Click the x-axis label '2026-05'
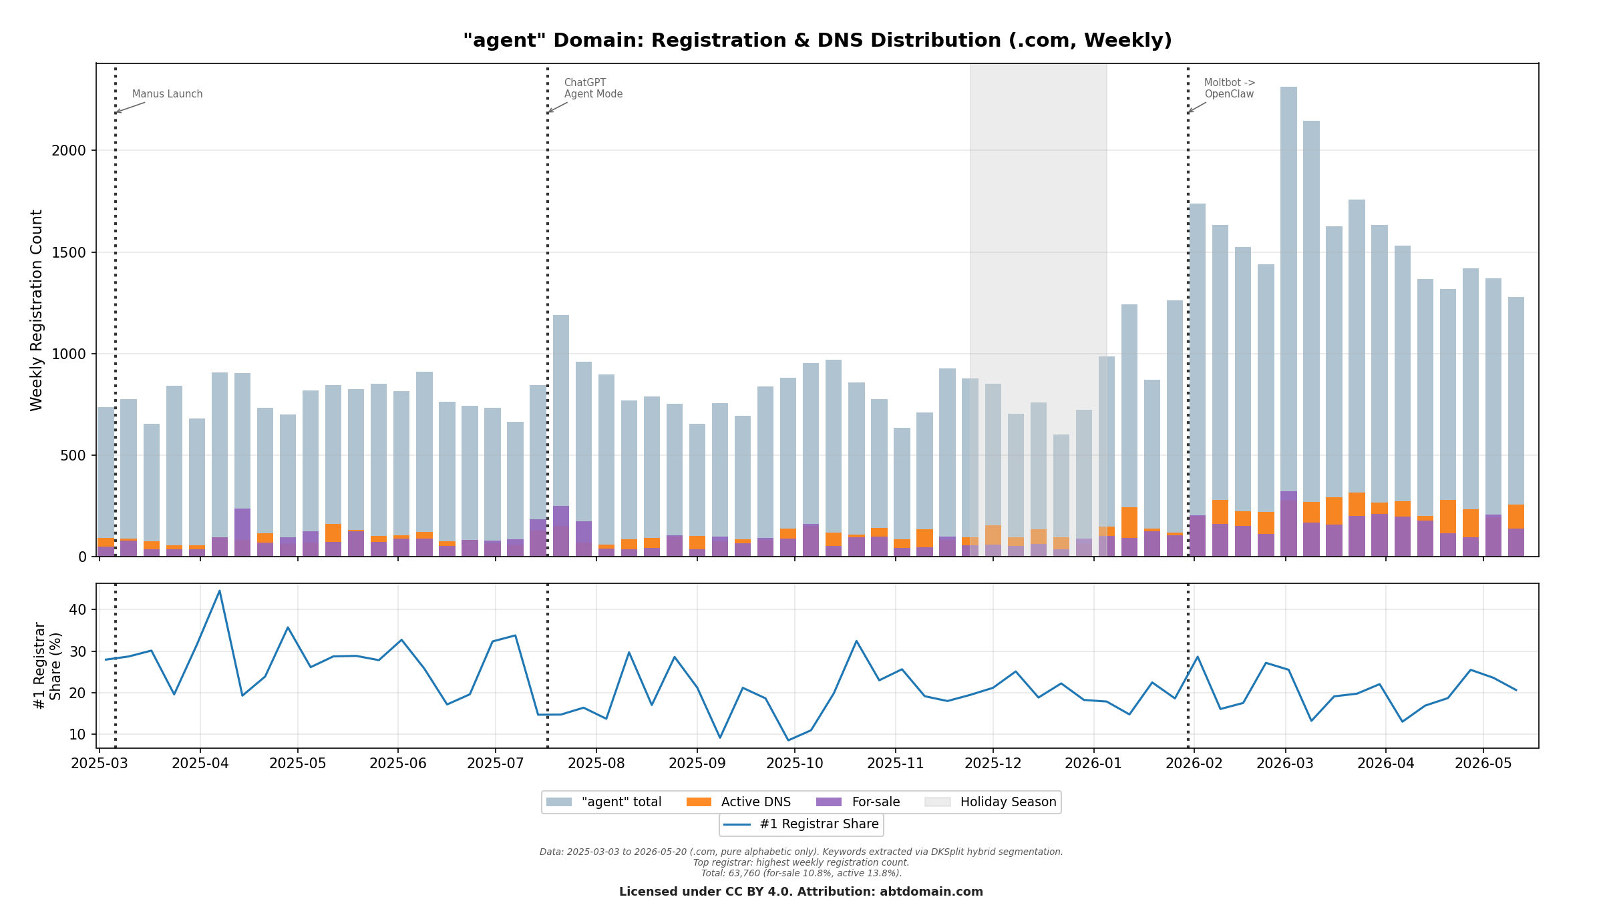 [1483, 764]
